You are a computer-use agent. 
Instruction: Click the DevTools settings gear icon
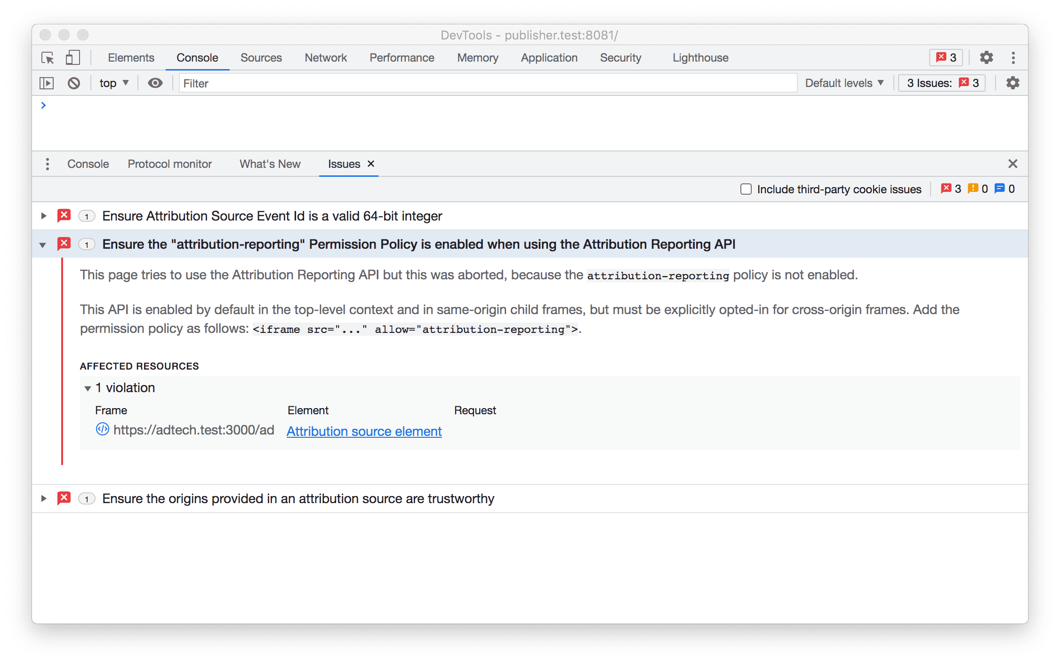click(x=986, y=57)
